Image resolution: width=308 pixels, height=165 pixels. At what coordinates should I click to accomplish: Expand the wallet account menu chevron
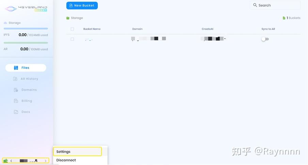pos(46,161)
